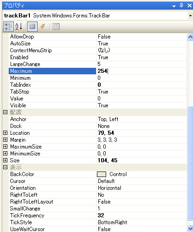Toggle auto-hide pin on Properties panel
The height and width of the screenshot is (232, 193).
[x=182, y=6]
